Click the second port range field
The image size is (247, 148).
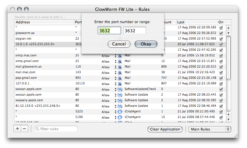(x=135, y=30)
